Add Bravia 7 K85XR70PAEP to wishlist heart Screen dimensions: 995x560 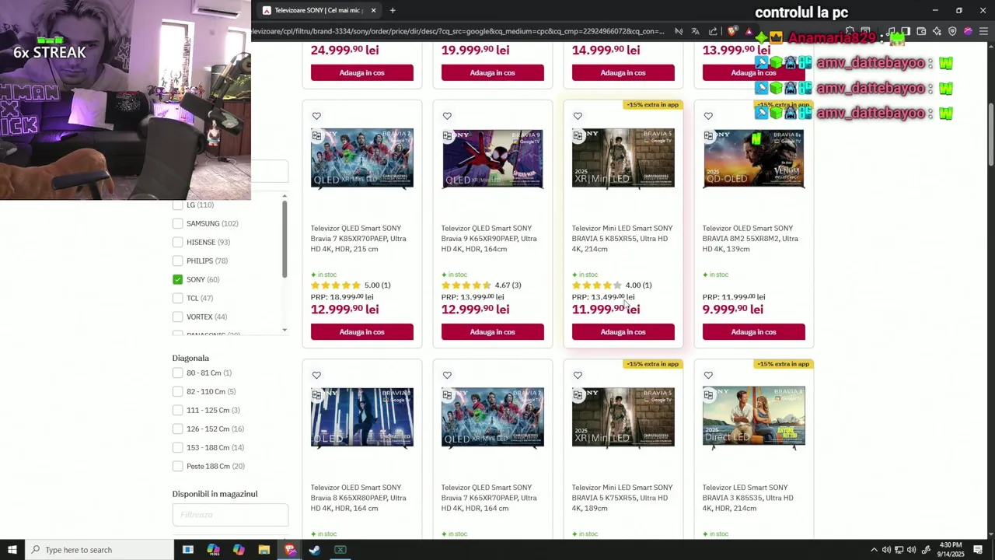click(316, 116)
